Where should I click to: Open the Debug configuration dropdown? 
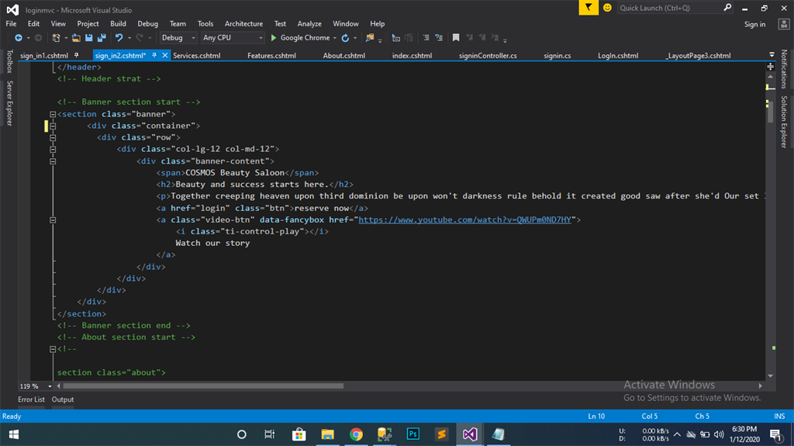pos(178,37)
